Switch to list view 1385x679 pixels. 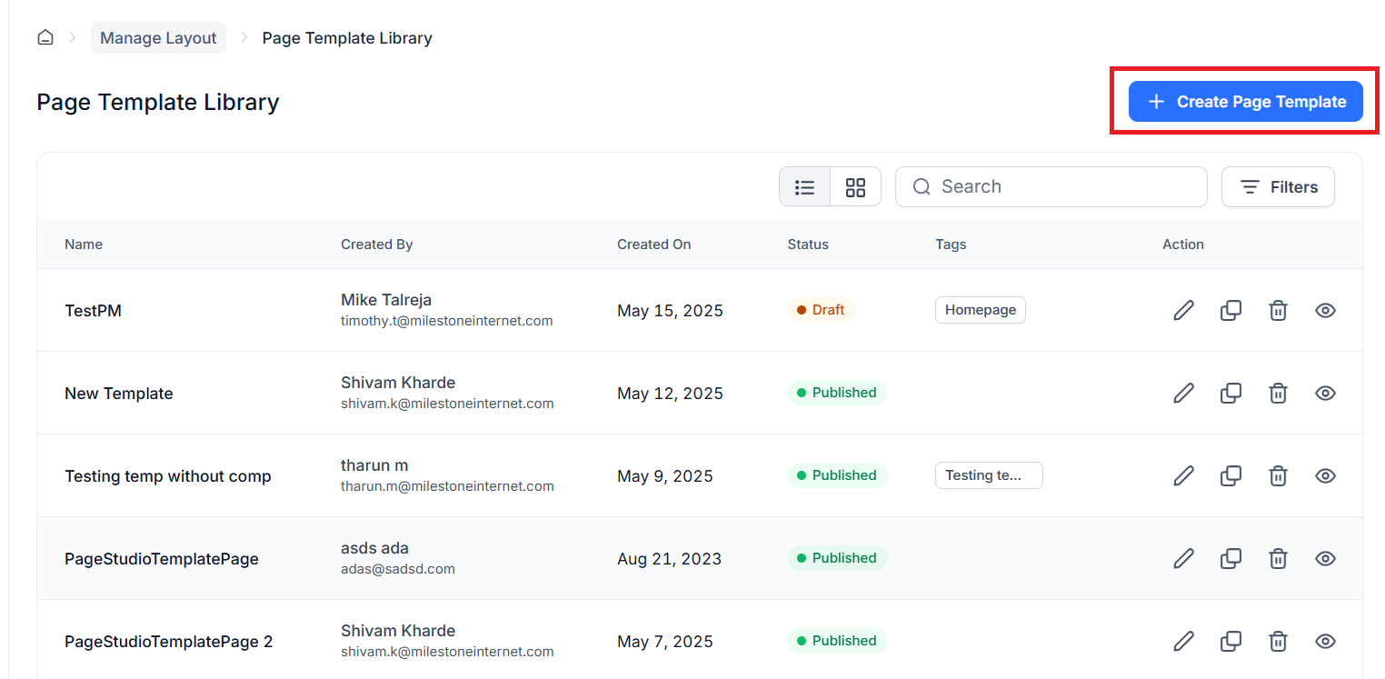point(805,187)
